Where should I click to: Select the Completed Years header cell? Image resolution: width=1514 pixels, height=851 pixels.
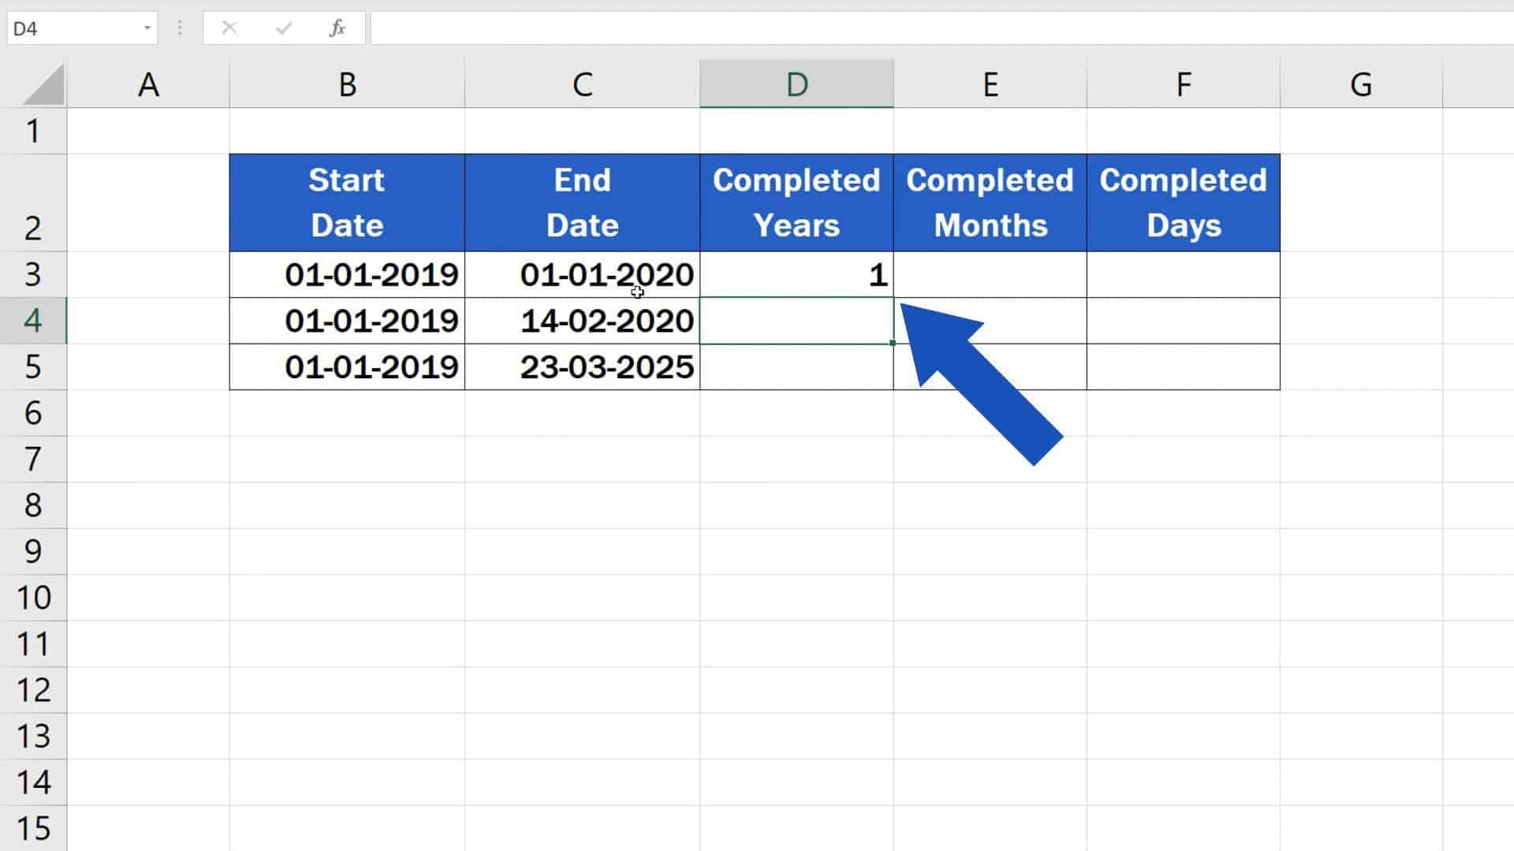[796, 202]
